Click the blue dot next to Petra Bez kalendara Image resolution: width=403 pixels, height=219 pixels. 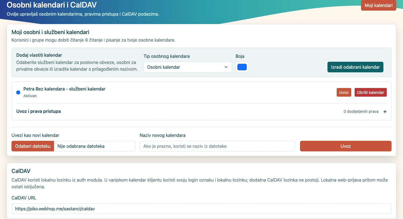(18, 92)
